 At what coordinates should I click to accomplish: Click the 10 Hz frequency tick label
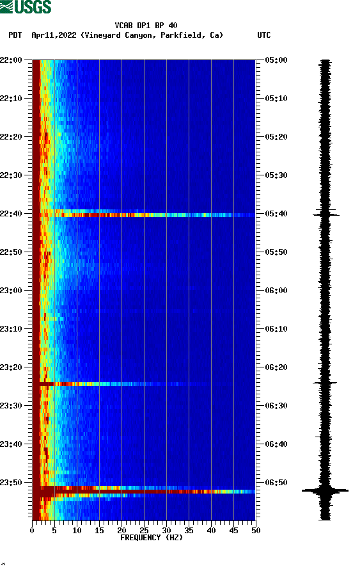coord(77,531)
